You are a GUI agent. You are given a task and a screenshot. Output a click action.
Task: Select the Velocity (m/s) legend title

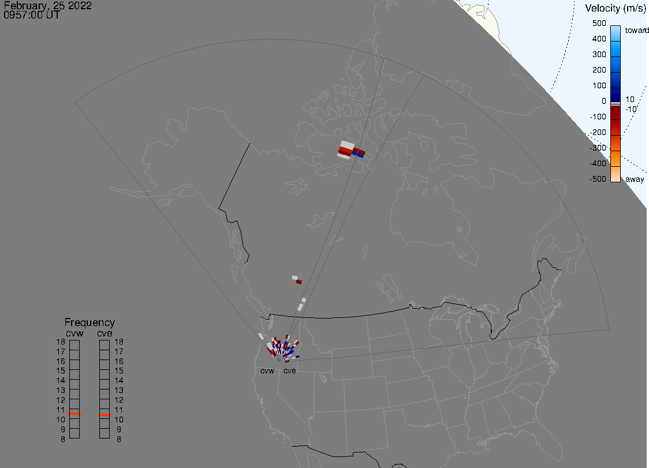[616, 9]
